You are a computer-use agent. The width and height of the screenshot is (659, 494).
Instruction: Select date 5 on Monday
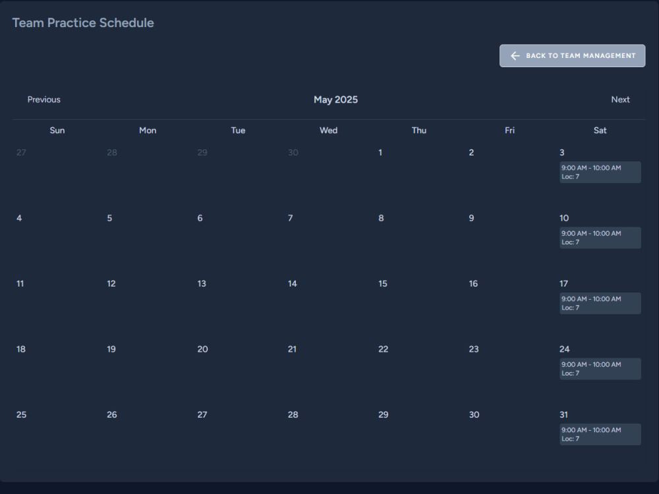[x=109, y=218]
